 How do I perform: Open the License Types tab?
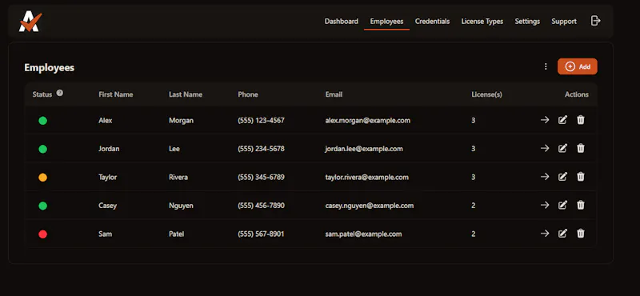(x=482, y=22)
